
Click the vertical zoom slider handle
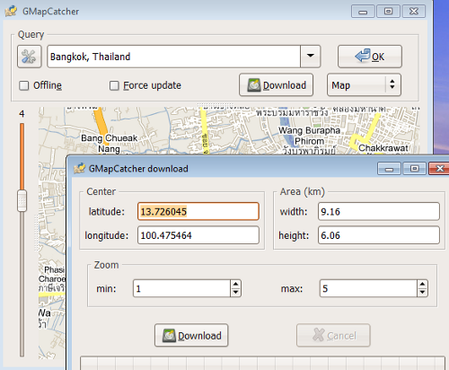22,200
